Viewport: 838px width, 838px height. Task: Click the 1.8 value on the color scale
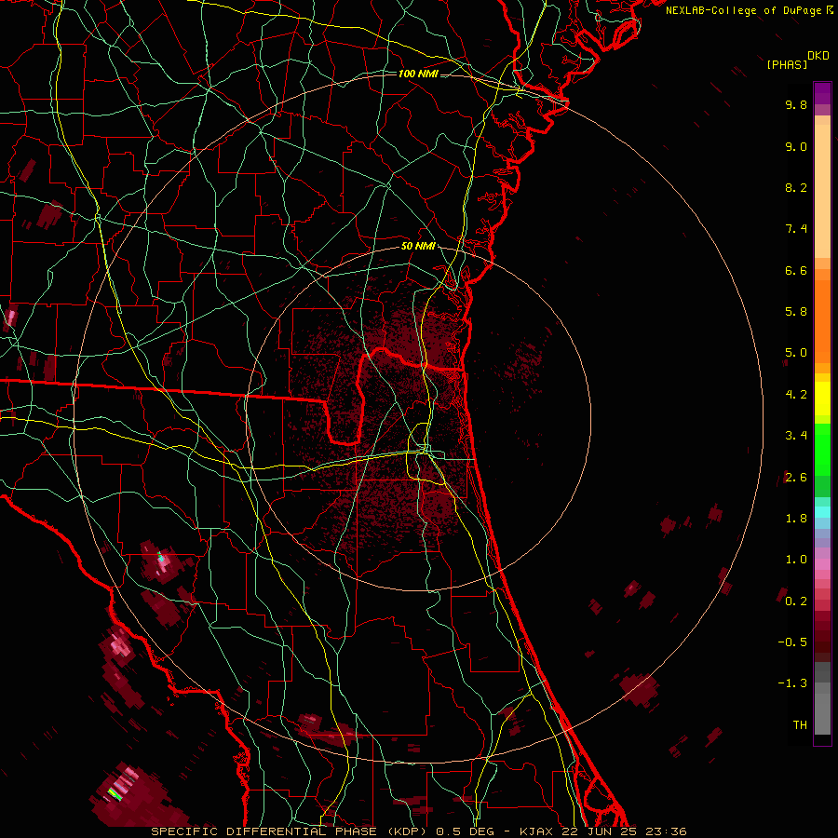coord(796,519)
